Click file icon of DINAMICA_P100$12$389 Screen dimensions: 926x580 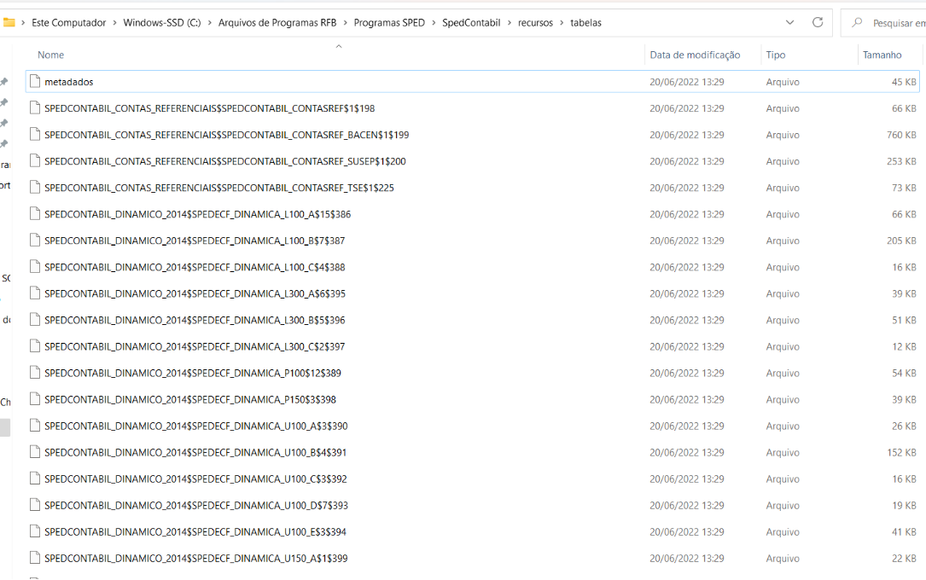(x=36, y=374)
